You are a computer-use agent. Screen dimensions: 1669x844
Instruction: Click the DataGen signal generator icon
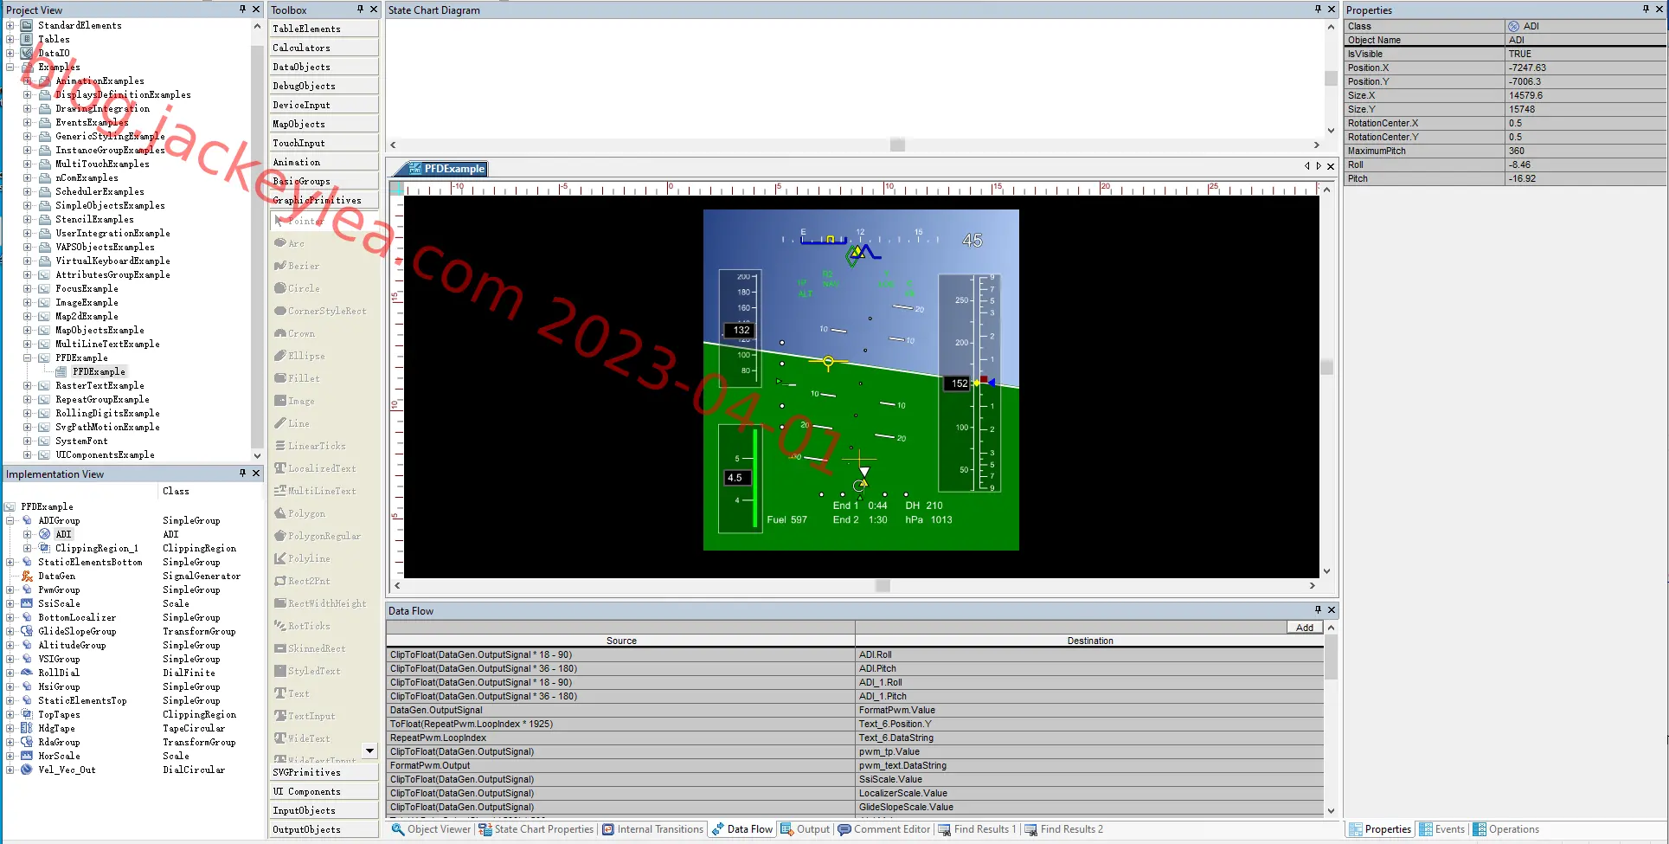[27, 576]
